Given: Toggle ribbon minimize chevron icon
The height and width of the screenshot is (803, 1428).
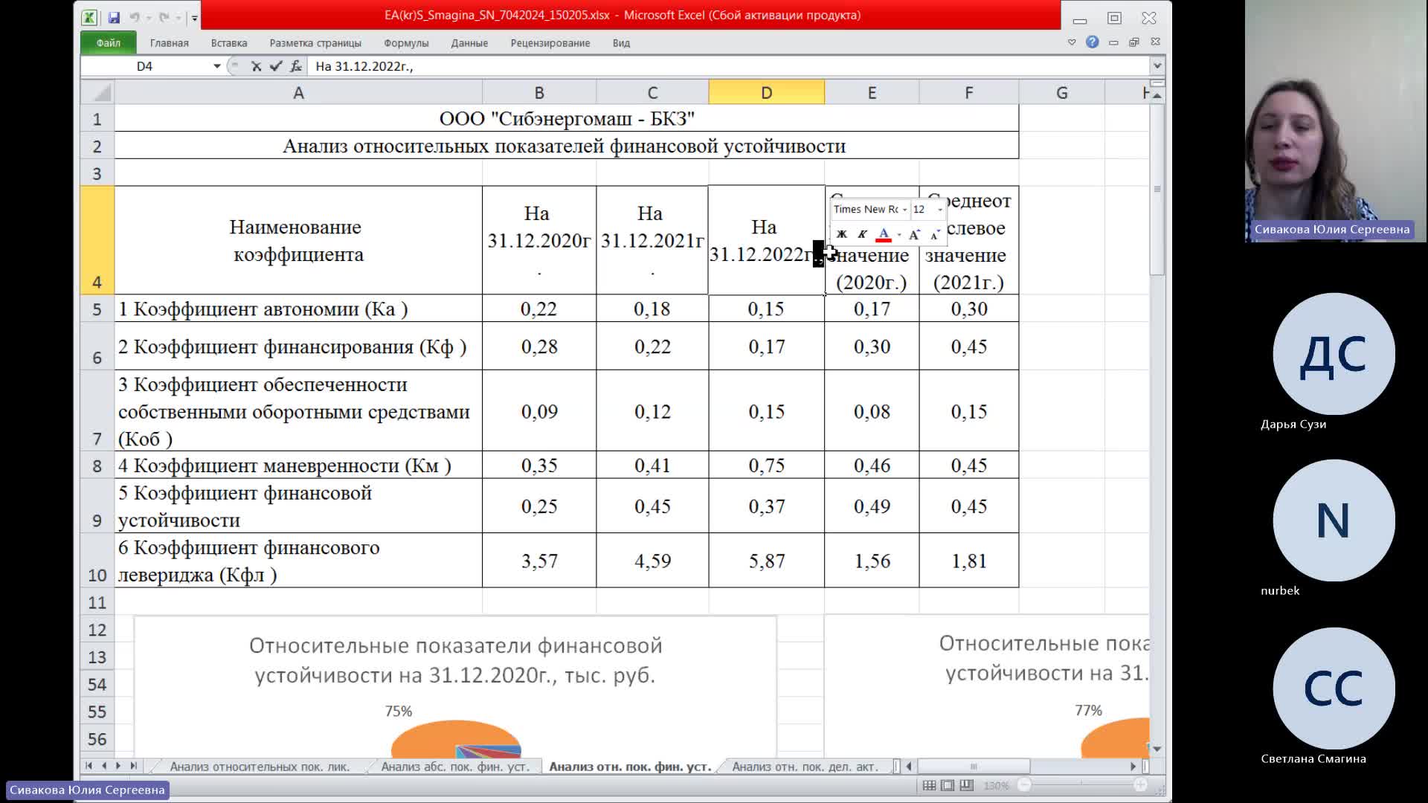Looking at the screenshot, I should coord(1072,42).
